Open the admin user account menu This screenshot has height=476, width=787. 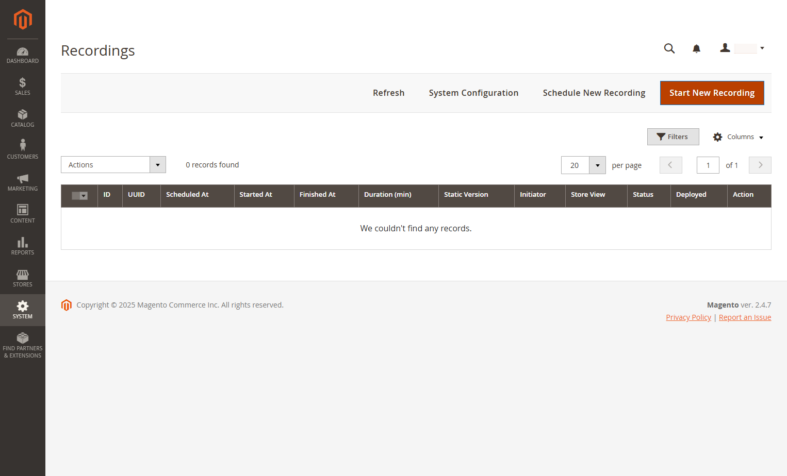click(742, 48)
